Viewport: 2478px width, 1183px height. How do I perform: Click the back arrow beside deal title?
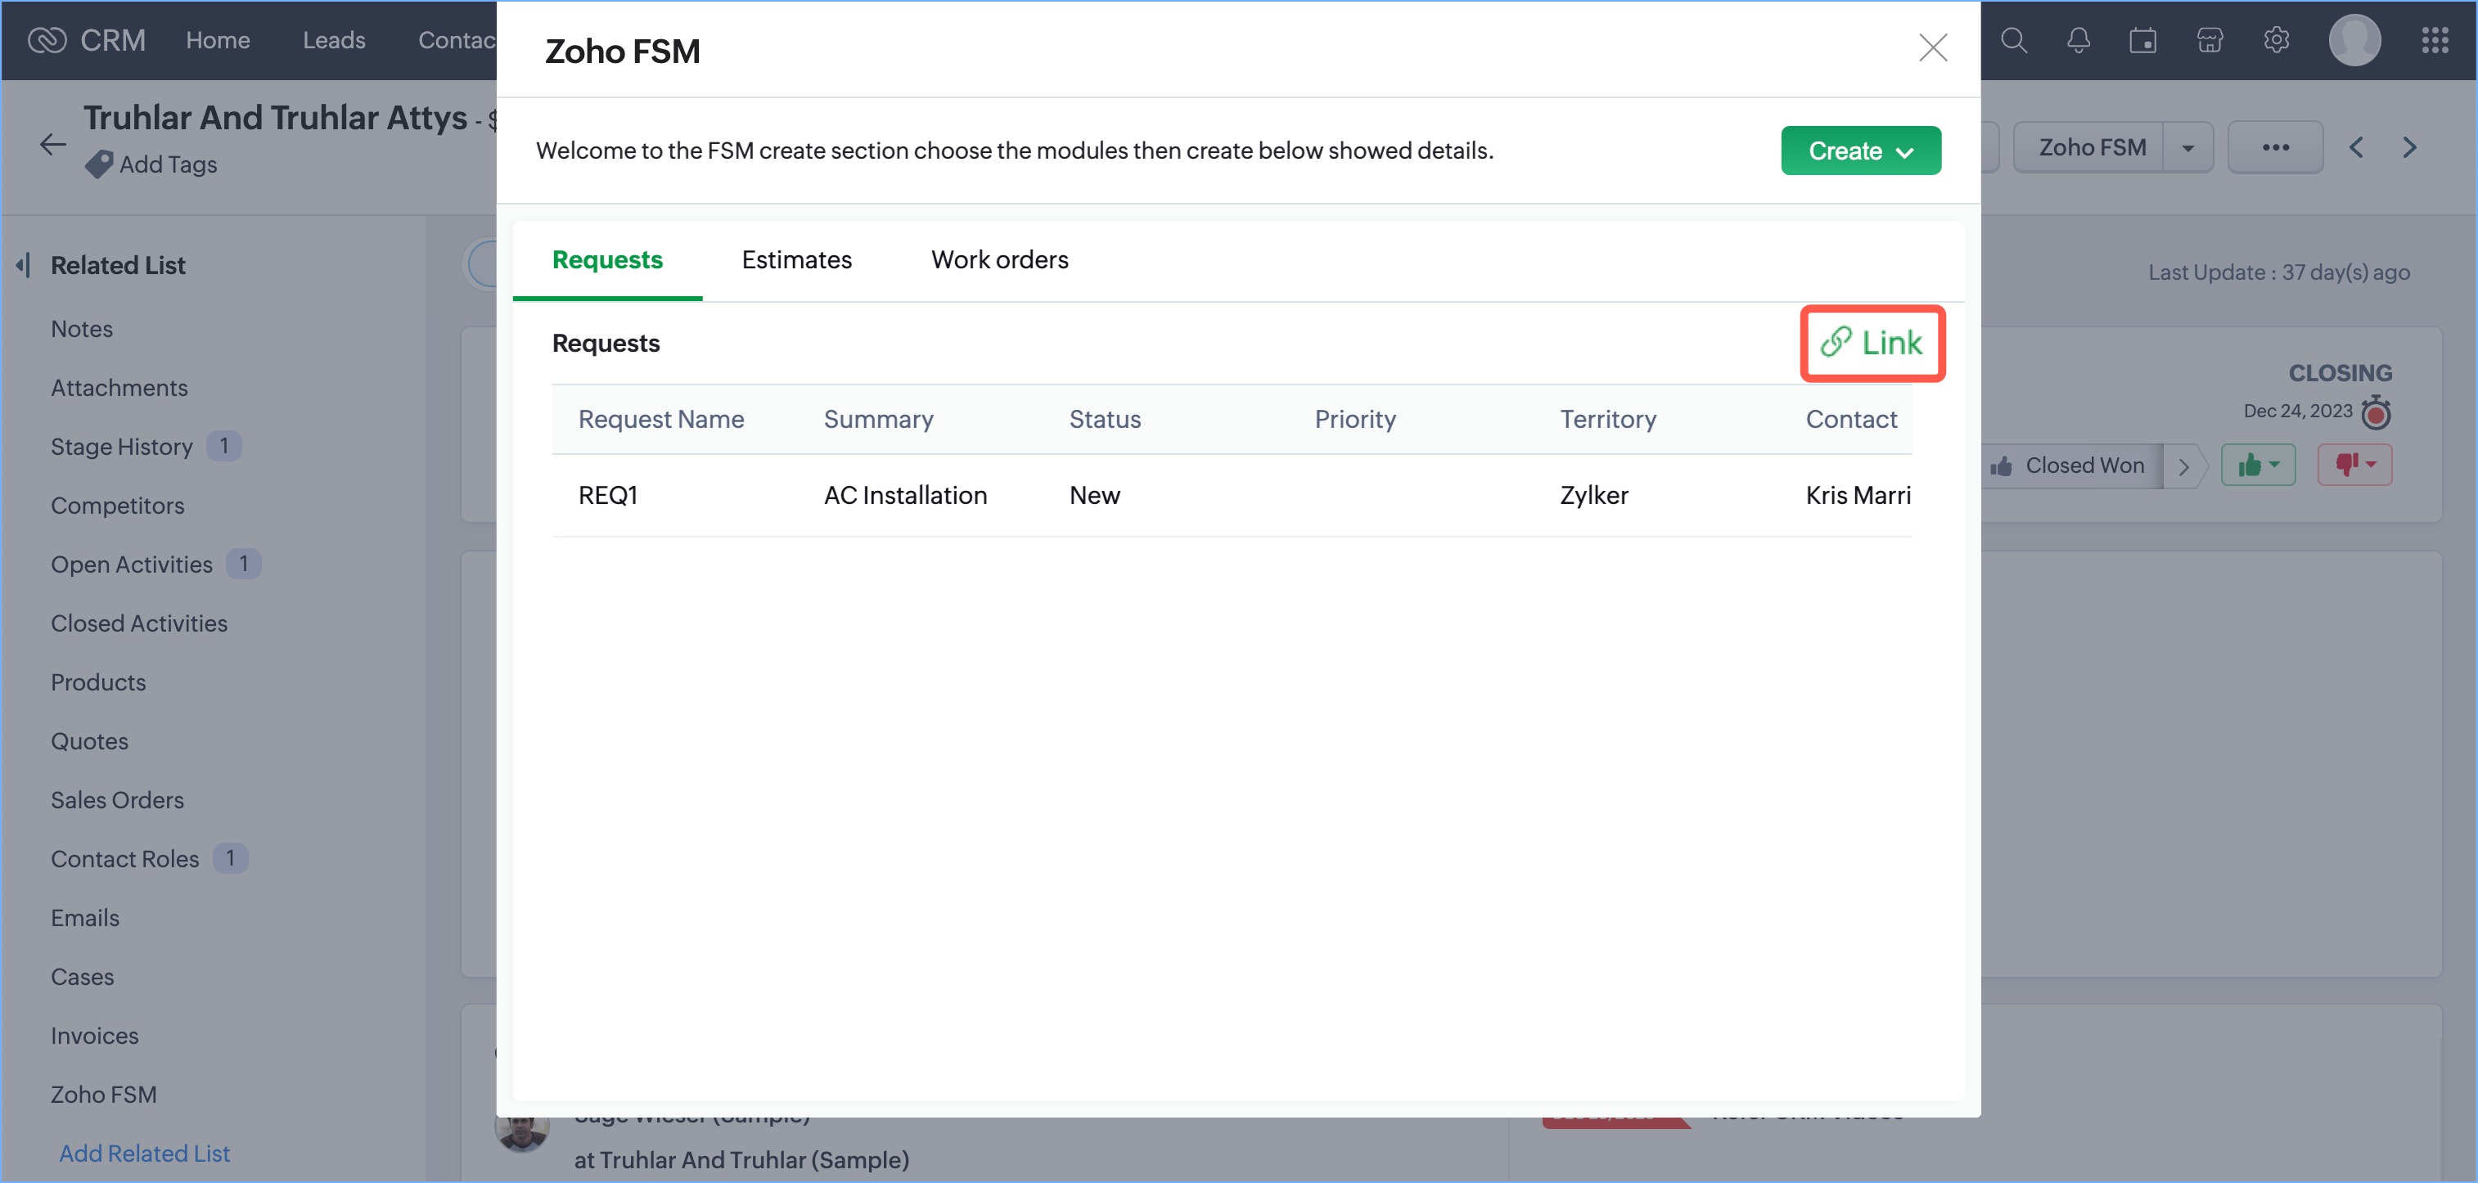[x=53, y=144]
